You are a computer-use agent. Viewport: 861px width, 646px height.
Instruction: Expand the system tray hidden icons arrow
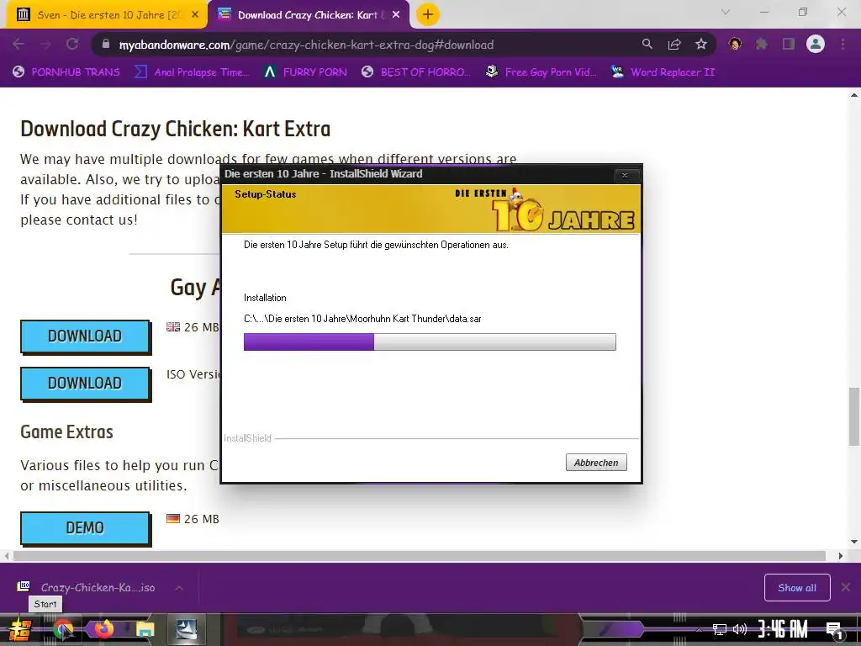(x=699, y=629)
